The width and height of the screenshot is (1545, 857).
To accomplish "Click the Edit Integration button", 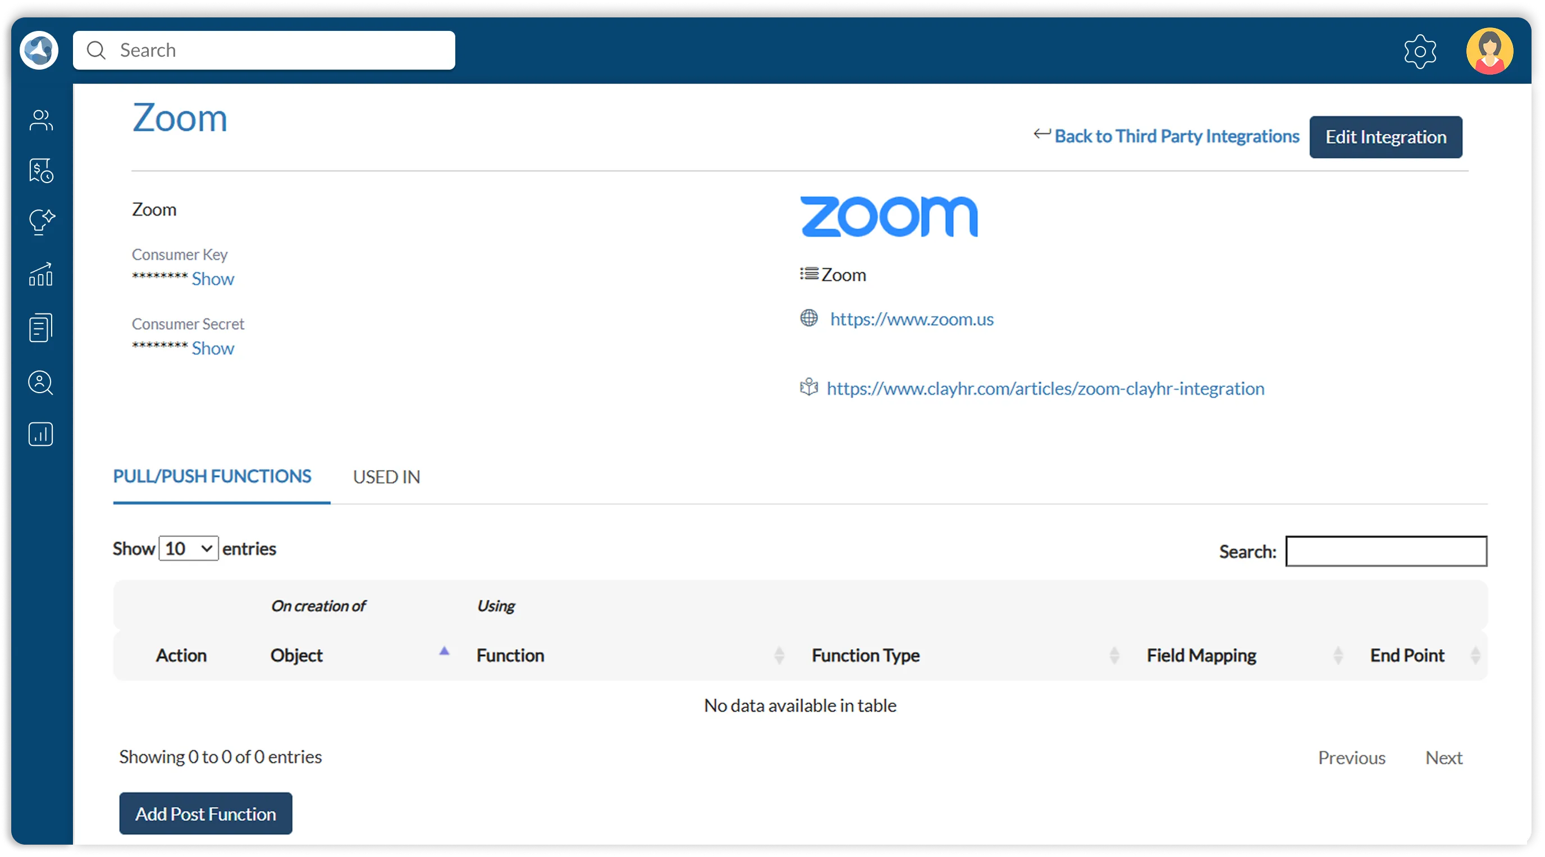I will [1386, 137].
